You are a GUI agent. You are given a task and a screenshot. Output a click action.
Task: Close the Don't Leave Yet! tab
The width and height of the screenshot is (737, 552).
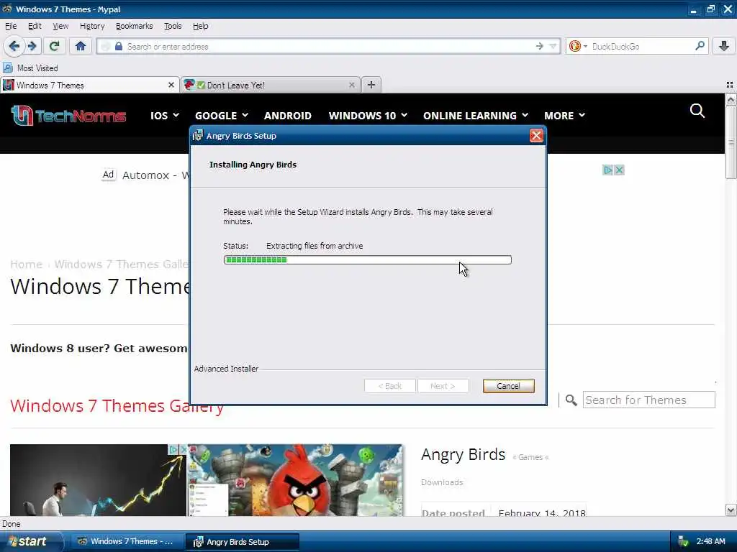[x=351, y=85]
